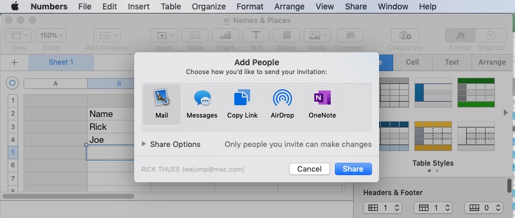Open the Apple menu
The width and height of the screenshot is (515, 218).
[x=15, y=6]
